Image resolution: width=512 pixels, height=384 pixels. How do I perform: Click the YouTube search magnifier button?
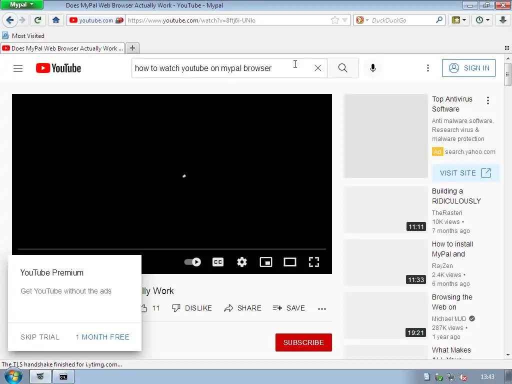(x=343, y=68)
